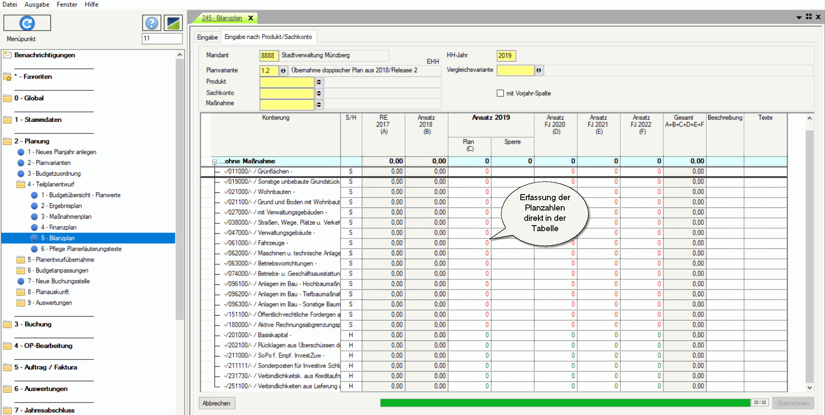Click the info icon beside Vergleichsvariante field

click(x=539, y=70)
